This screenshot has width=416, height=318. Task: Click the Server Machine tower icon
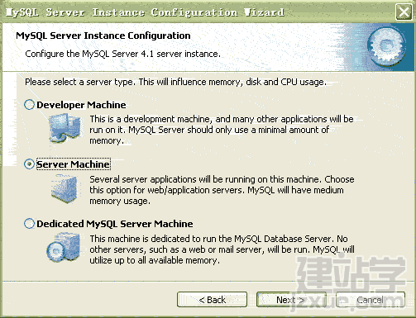tap(65, 189)
